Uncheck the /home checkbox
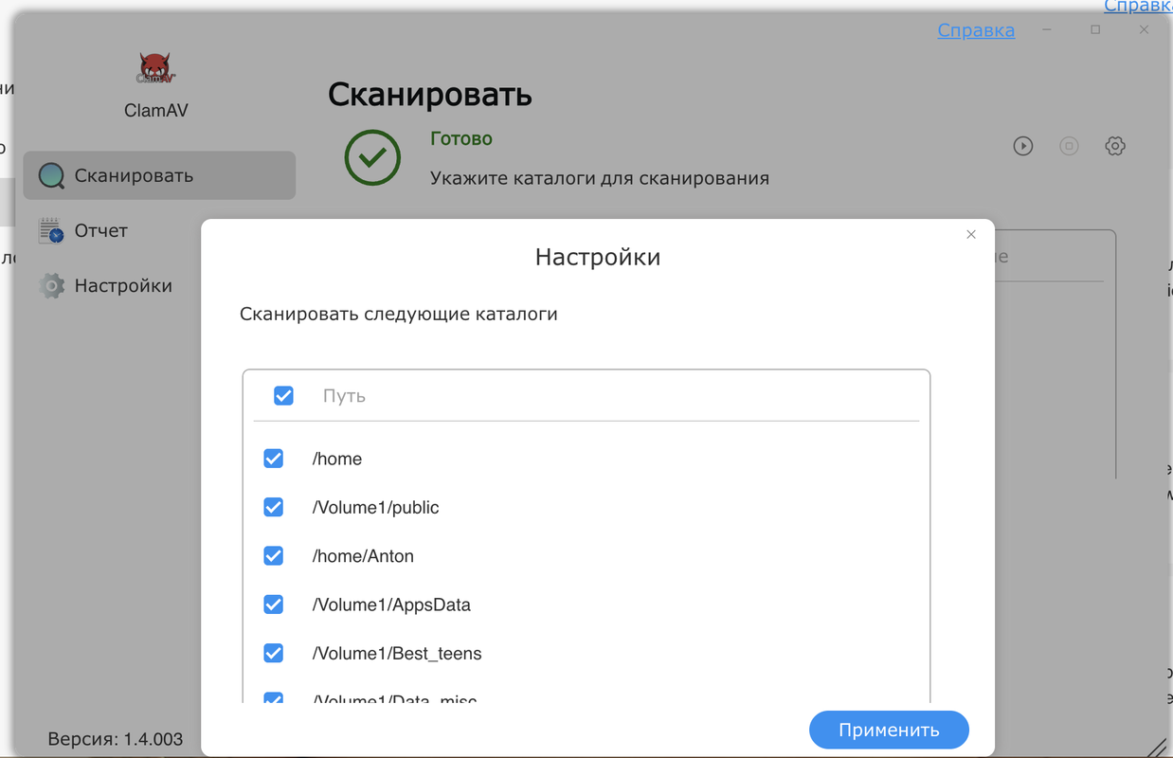 click(x=273, y=459)
